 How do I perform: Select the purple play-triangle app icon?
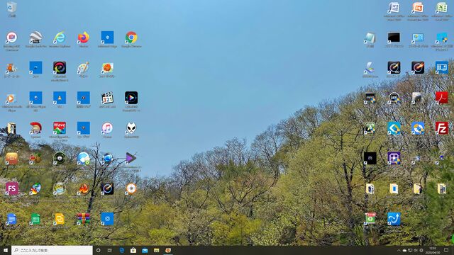point(131,158)
